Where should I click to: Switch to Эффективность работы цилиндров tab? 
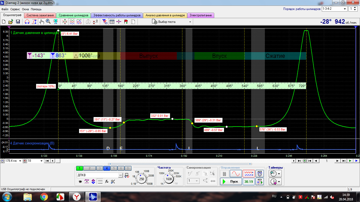[117, 15]
